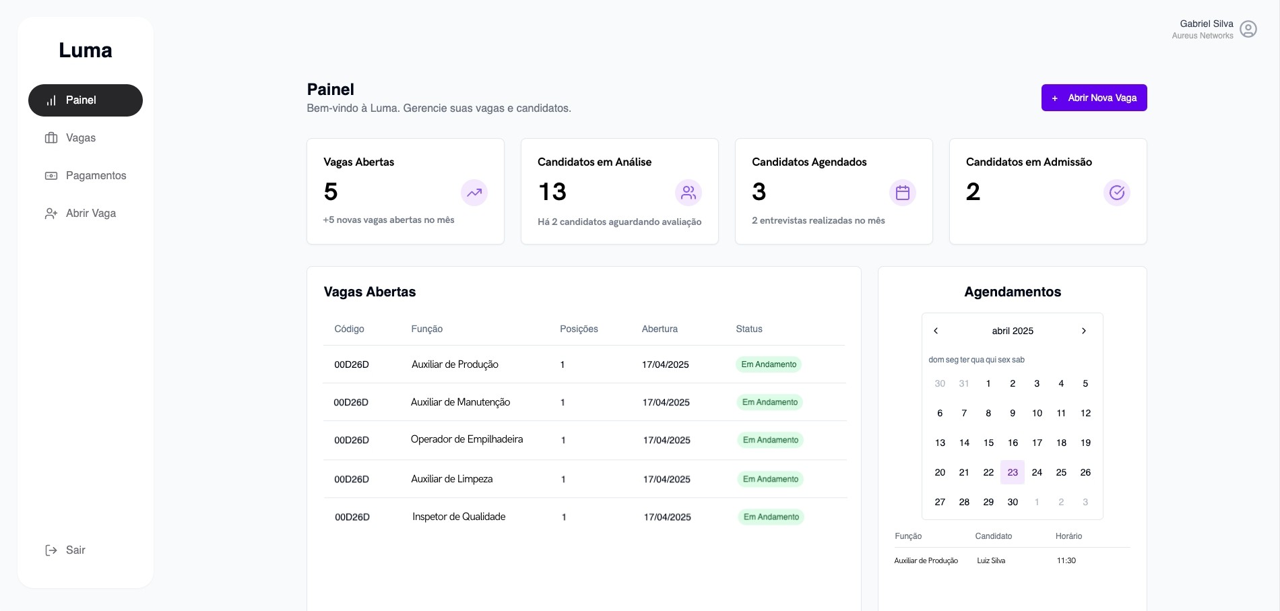Click the Luma logo
This screenshot has width=1280, height=611.
pos(86,51)
